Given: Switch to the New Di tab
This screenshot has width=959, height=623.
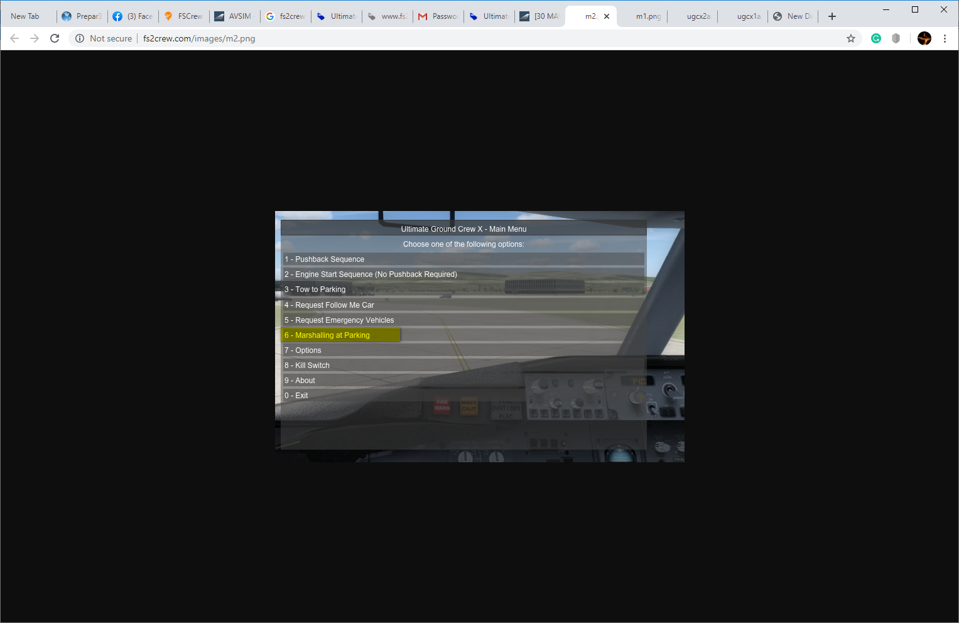Looking at the screenshot, I should pos(794,16).
